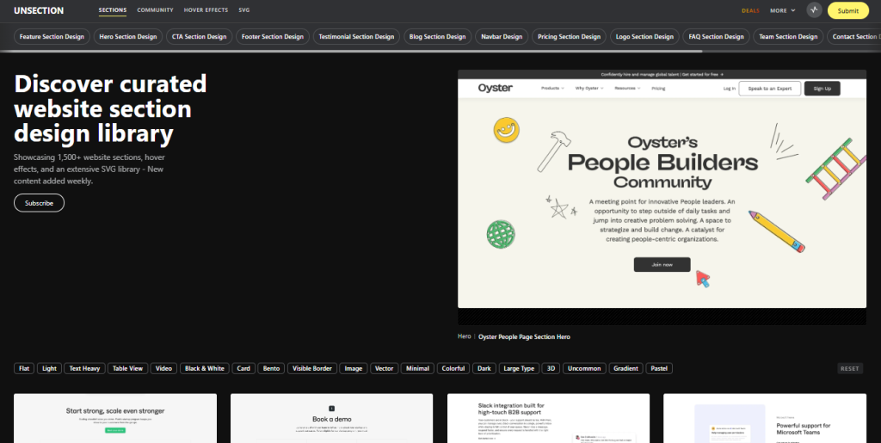
Task: Choose Footer Section Design category
Action: click(x=273, y=36)
